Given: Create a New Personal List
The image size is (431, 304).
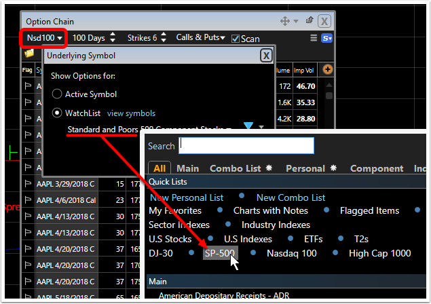Looking at the screenshot, I should coord(187,197).
